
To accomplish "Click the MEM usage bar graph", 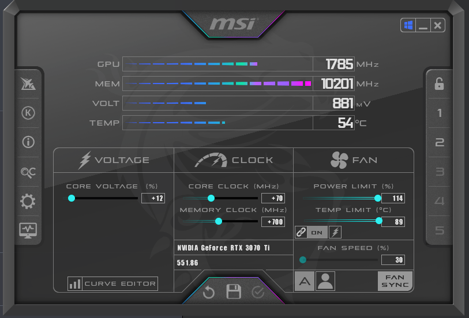I will coord(217,84).
